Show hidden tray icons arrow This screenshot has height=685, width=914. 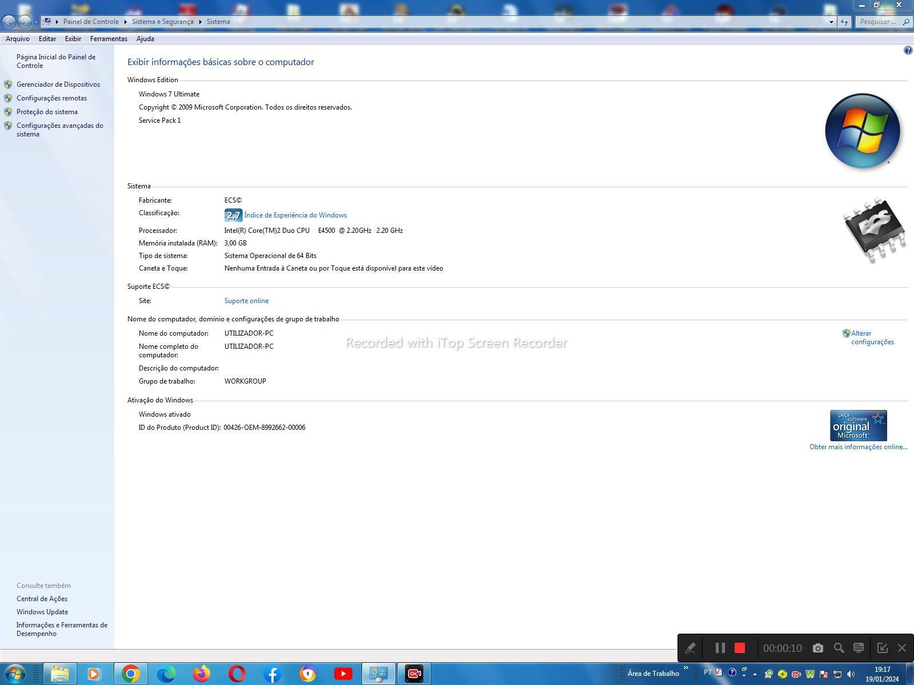click(x=755, y=674)
